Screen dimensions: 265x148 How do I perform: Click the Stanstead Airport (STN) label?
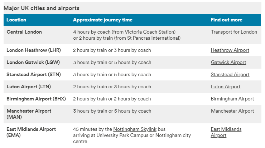[34, 74]
